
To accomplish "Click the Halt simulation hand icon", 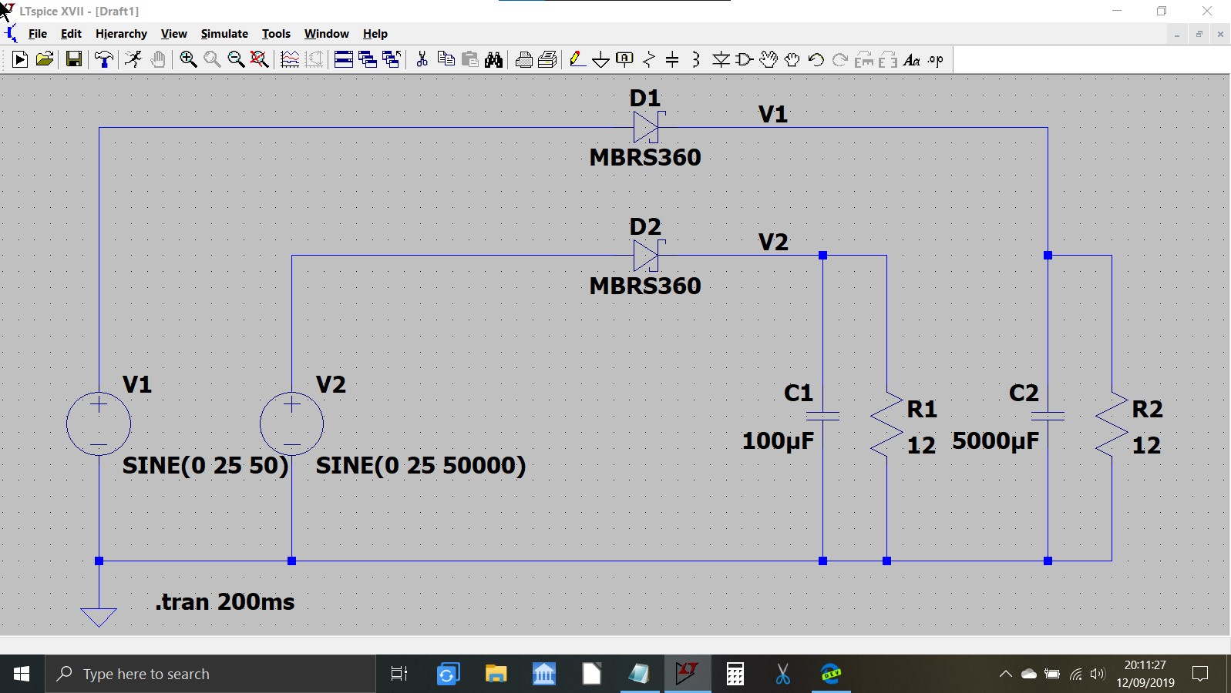I will [x=158, y=59].
